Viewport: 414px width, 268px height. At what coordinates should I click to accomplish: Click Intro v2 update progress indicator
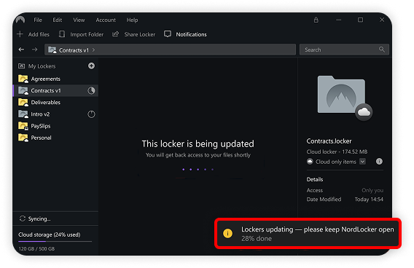[91, 114]
